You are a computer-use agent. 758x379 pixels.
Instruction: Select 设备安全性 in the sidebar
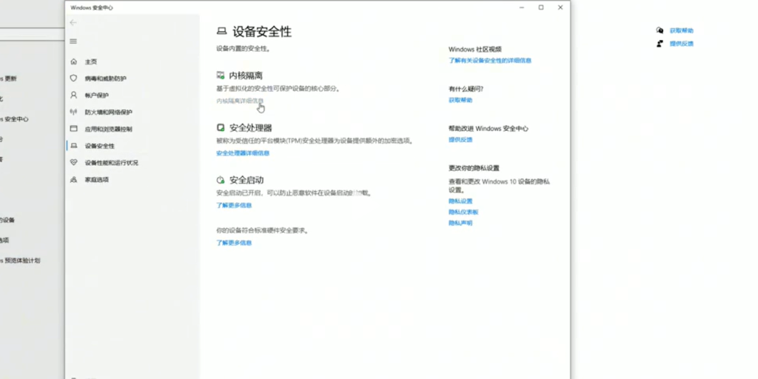click(x=99, y=146)
